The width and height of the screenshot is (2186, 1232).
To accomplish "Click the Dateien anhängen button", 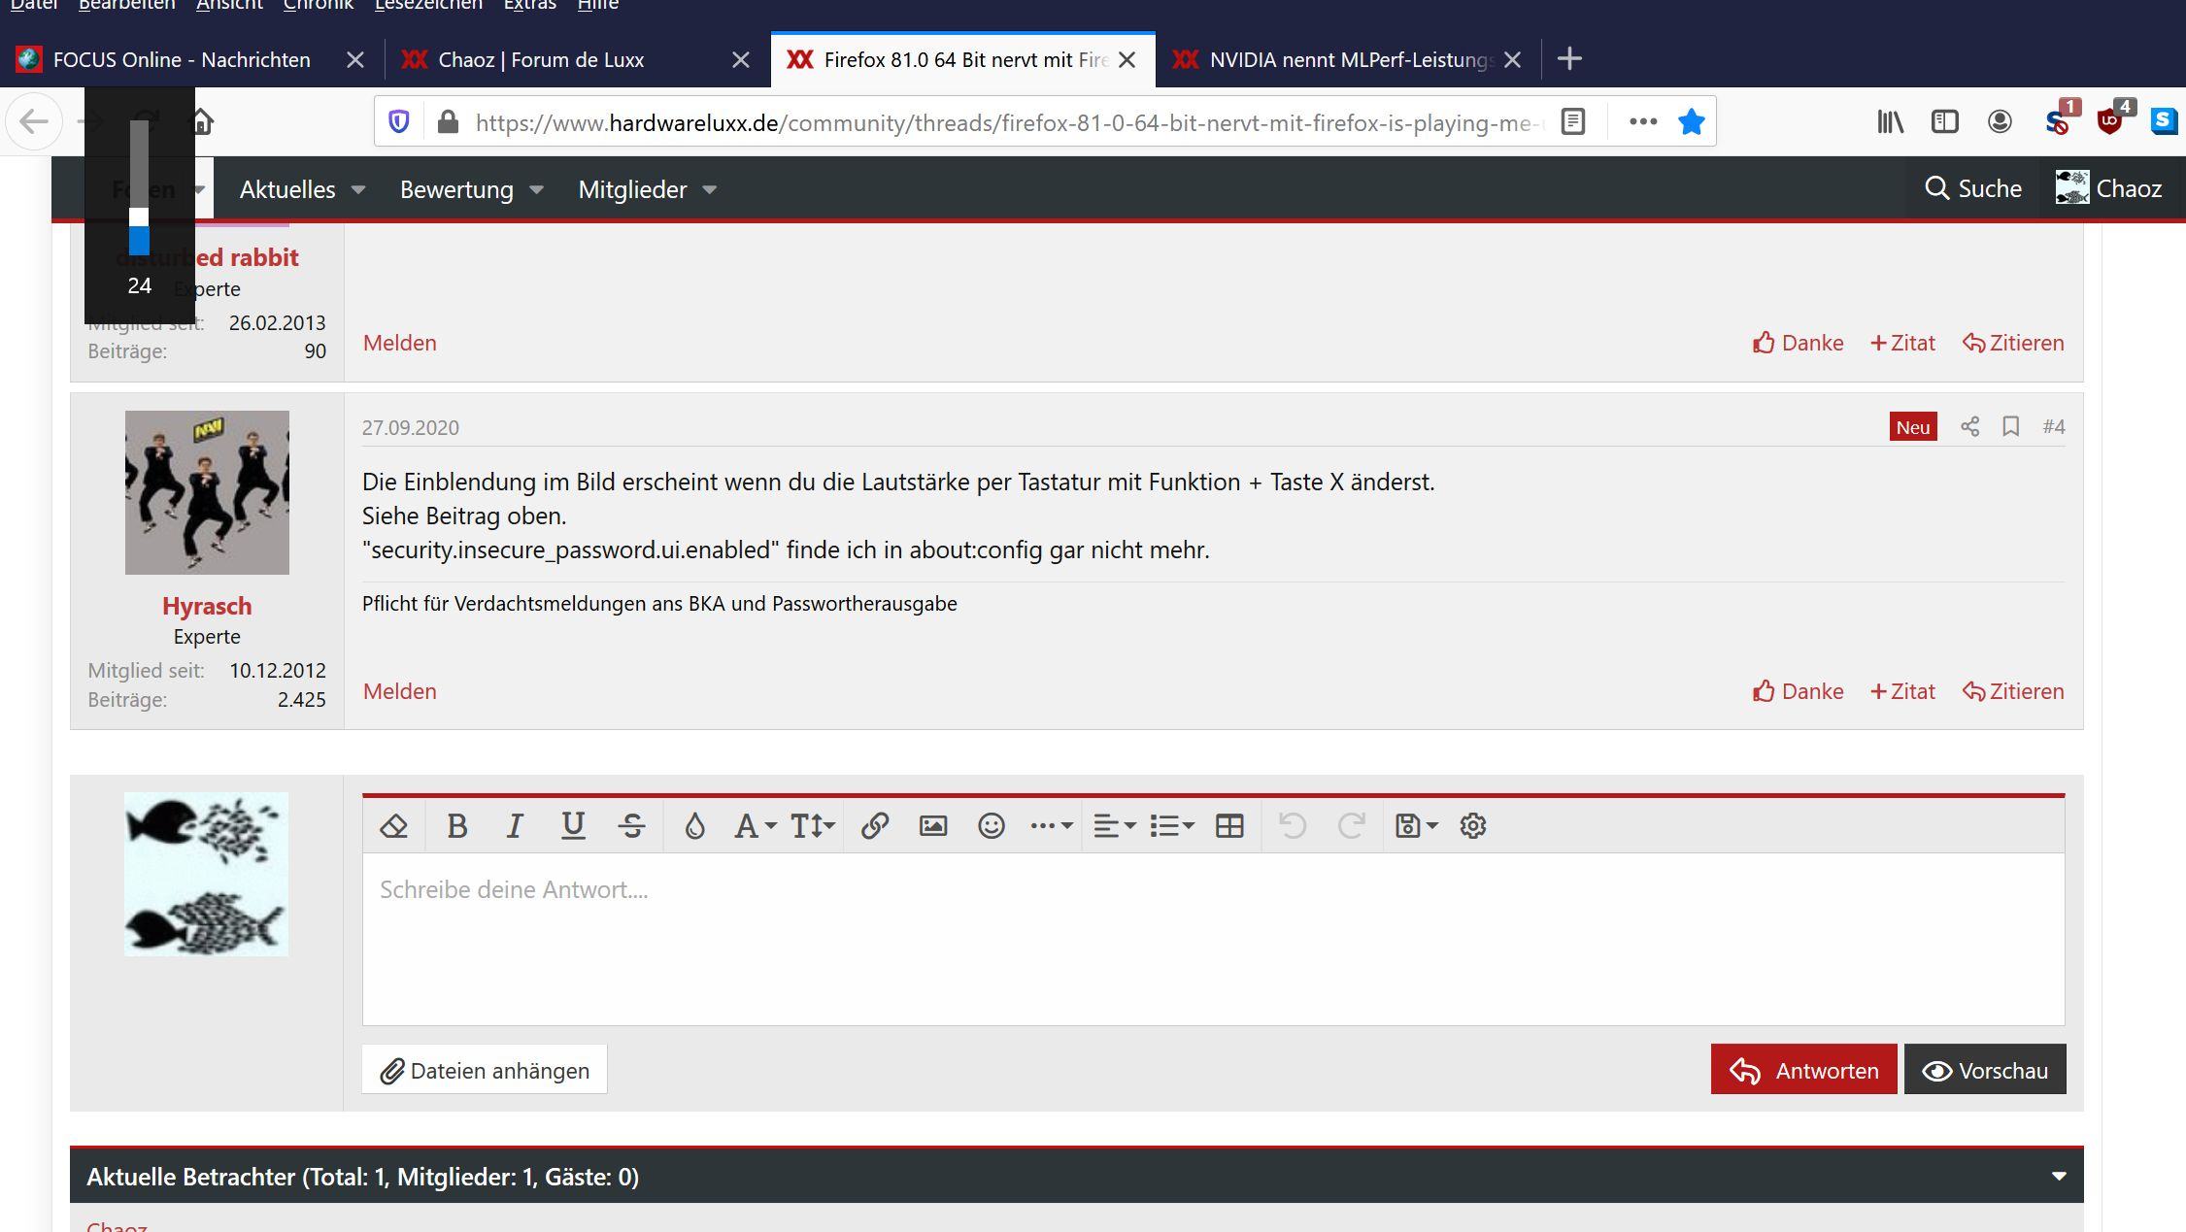I will tap(485, 1070).
